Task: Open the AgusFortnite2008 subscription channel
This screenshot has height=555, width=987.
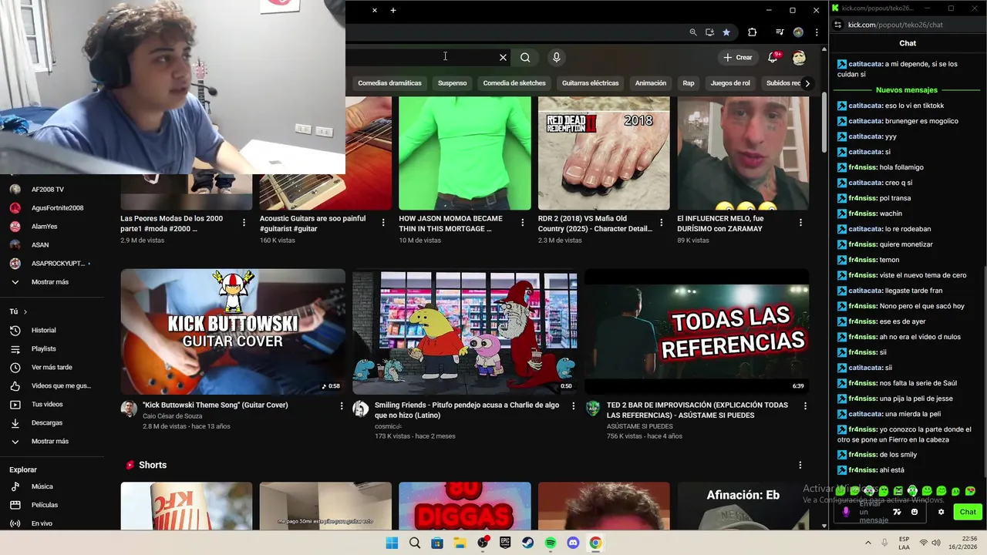Action: 57,208
